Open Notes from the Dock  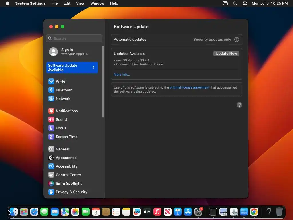click(x=126, y=212)
